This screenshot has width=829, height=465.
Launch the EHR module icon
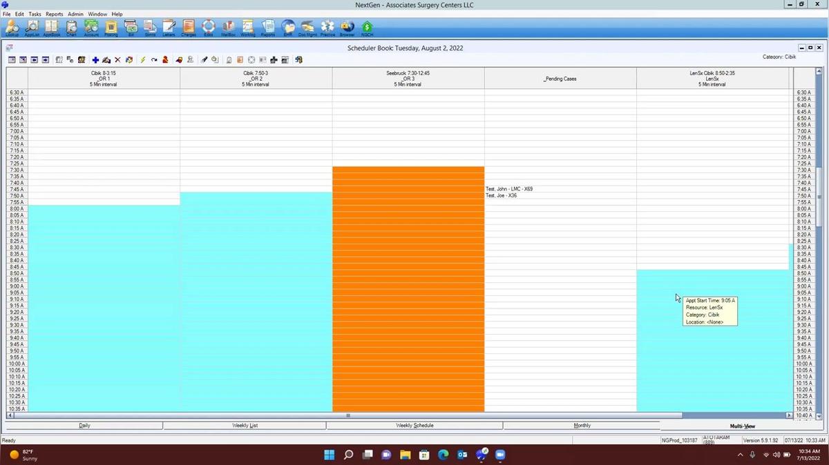[288, 28]
